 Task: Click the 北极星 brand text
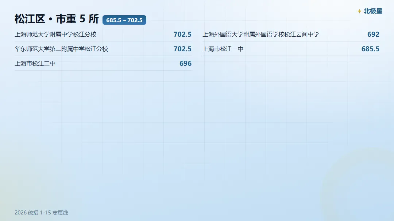pyautogui.click(x=373, y=11)
